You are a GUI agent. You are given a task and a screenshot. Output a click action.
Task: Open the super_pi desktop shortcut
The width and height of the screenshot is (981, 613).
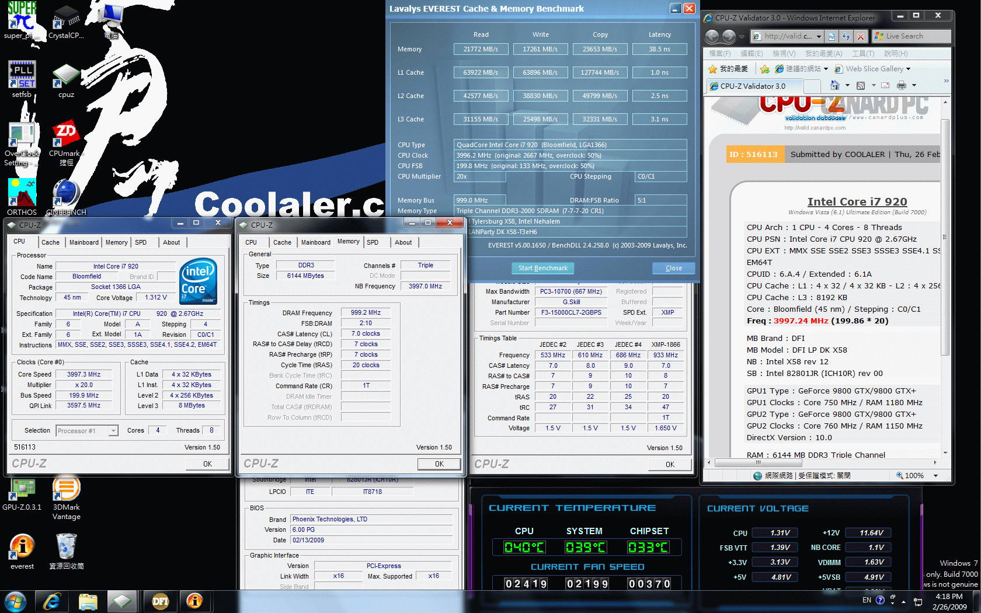(x=22, y=20)
